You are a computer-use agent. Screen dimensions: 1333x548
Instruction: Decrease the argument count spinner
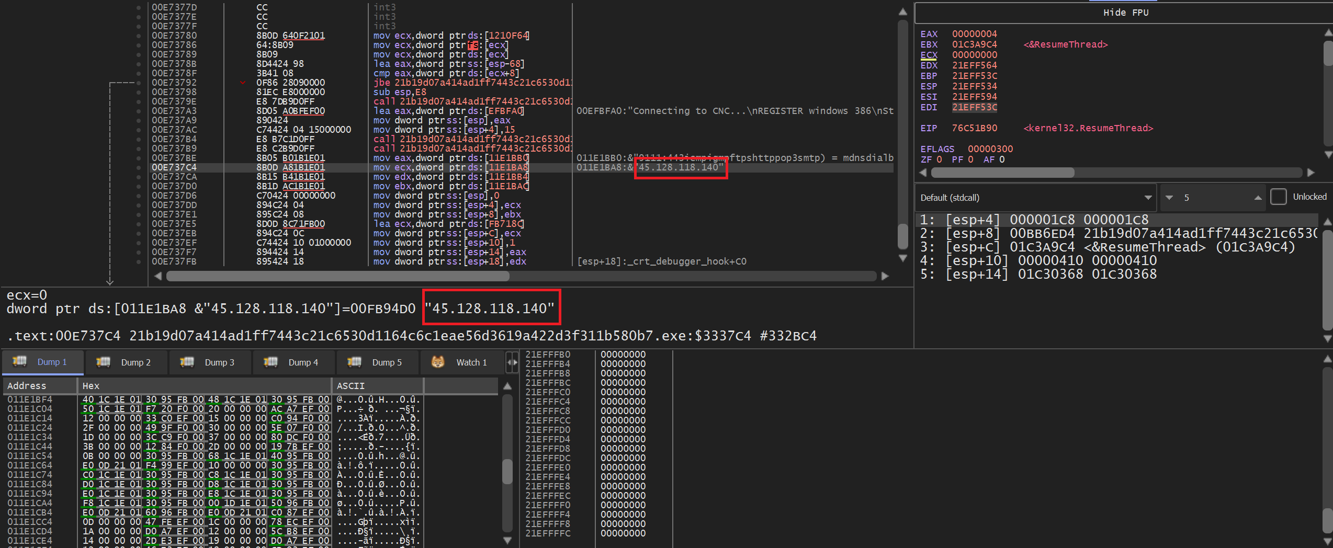(1169, 198)
